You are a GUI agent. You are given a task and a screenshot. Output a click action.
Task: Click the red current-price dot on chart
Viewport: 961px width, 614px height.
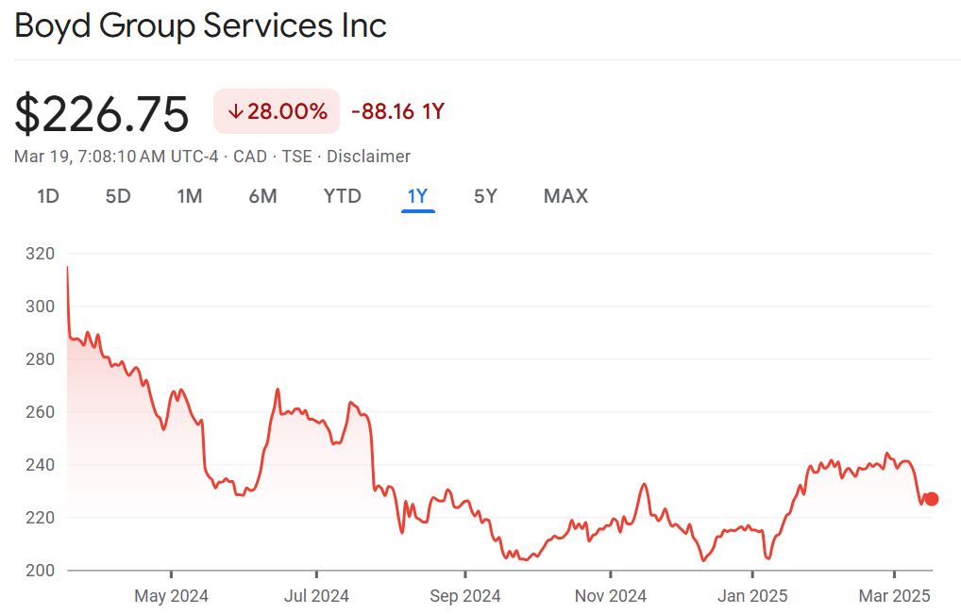click(932, 499)
